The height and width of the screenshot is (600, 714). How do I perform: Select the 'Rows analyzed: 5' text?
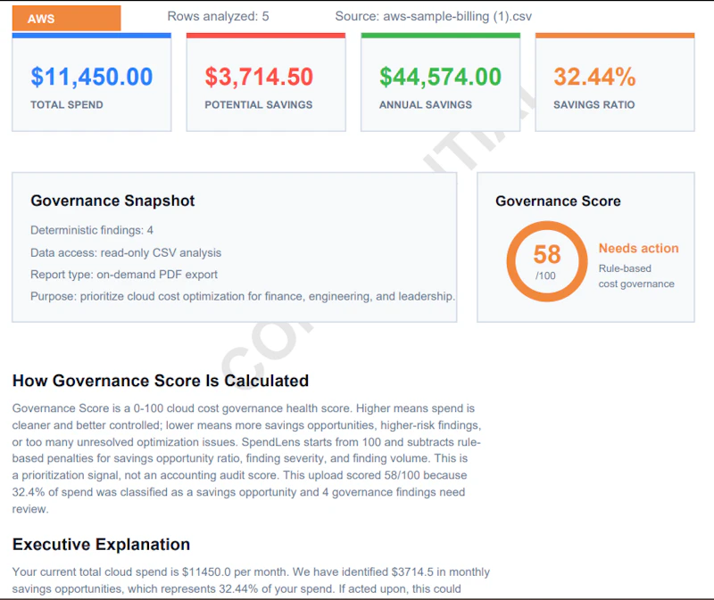(218, 16)
